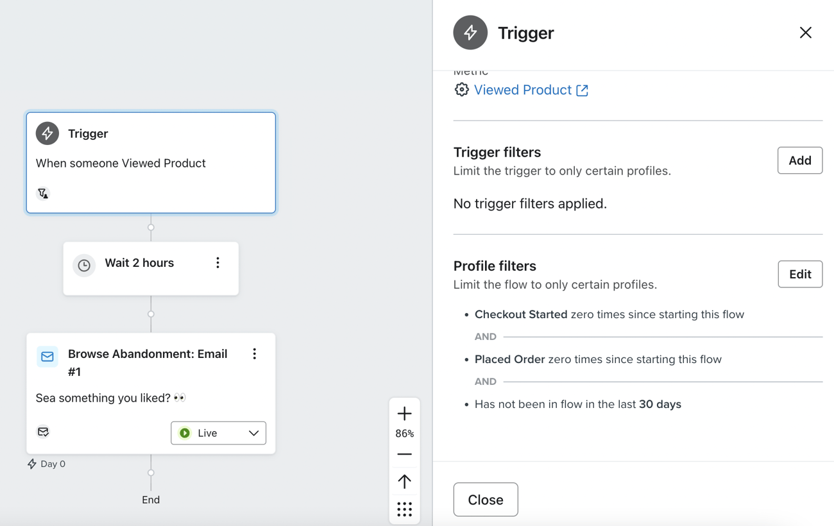Select the Wait 2 hours step card
The width and height of the screenshot is (834, 526).
(x=151, y=268)
